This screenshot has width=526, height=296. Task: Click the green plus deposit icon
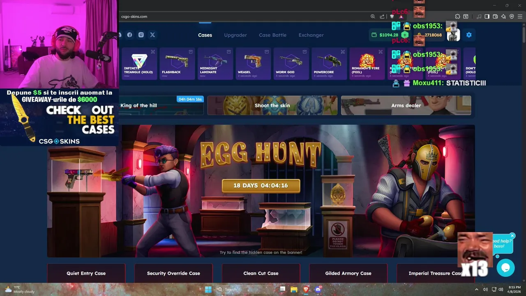[x=405, y=35]
